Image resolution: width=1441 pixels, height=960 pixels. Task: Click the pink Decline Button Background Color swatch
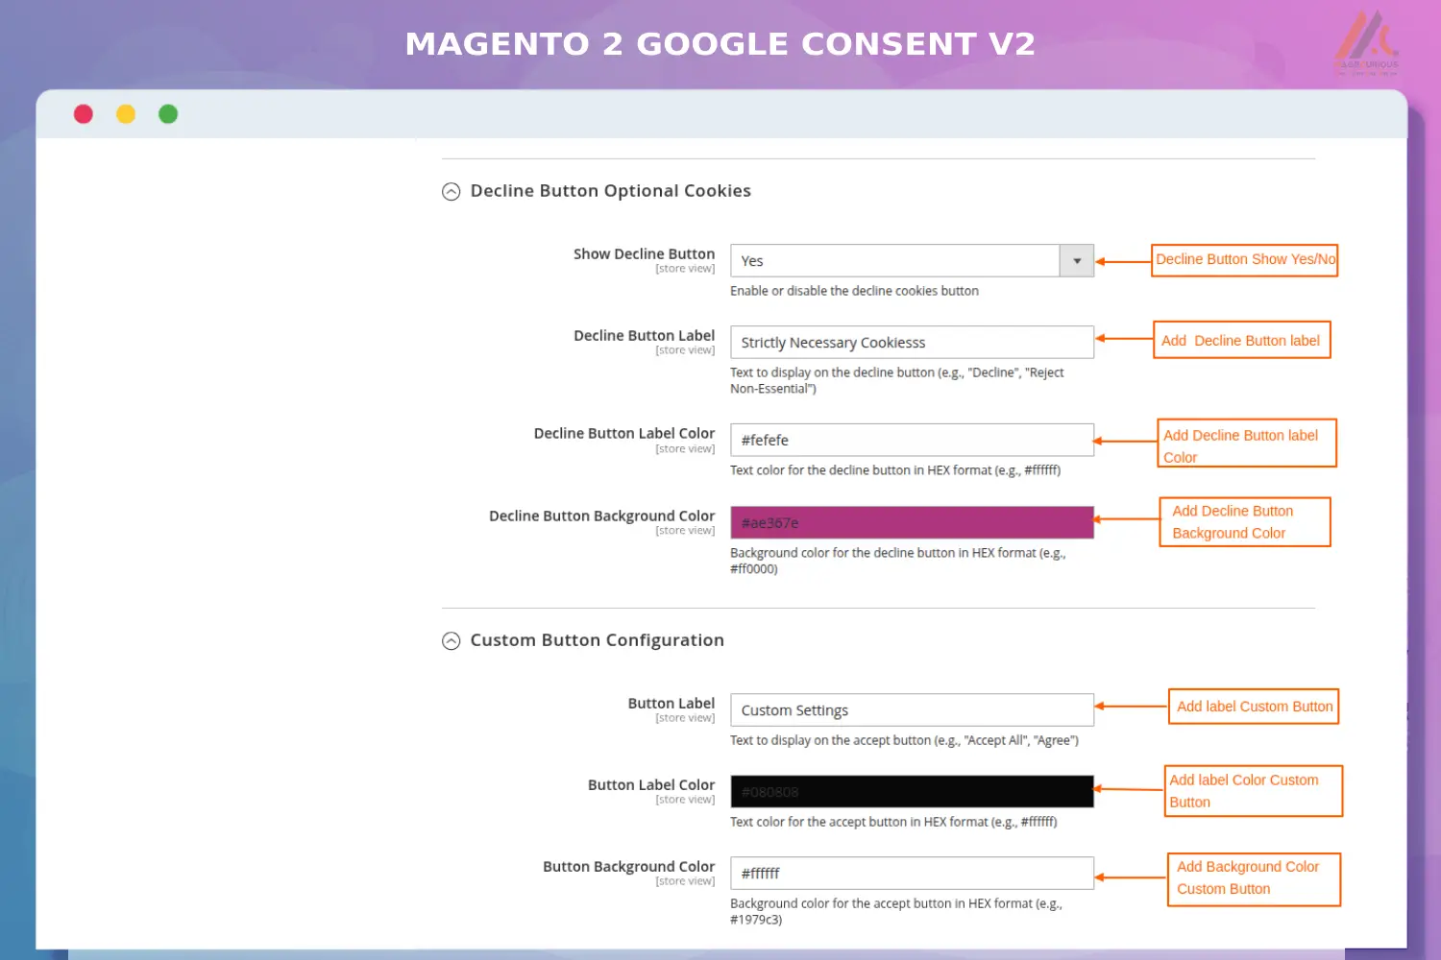[911, 522]
